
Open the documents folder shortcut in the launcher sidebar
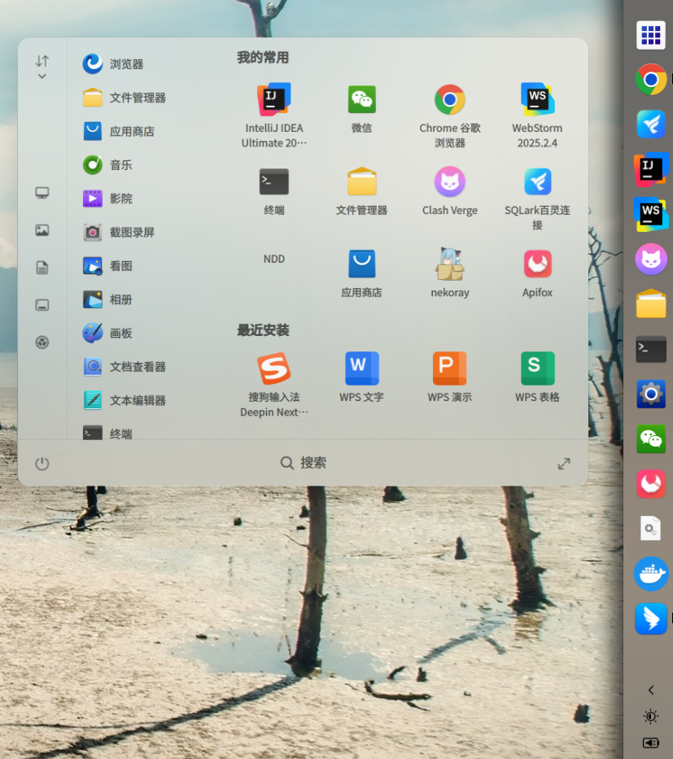[x=42, y=268]
